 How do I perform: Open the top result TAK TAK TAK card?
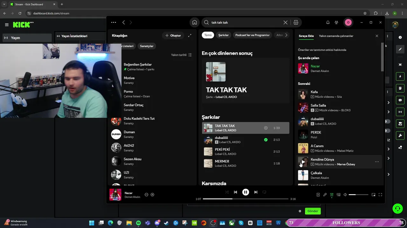coord(245,81)
